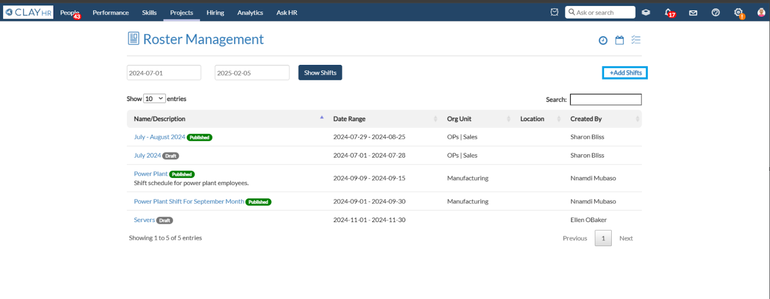This screenshot has height=299, width=770.
Task: Click the Ask or search box
Action: pyautogui.click(x=600, y=12)
